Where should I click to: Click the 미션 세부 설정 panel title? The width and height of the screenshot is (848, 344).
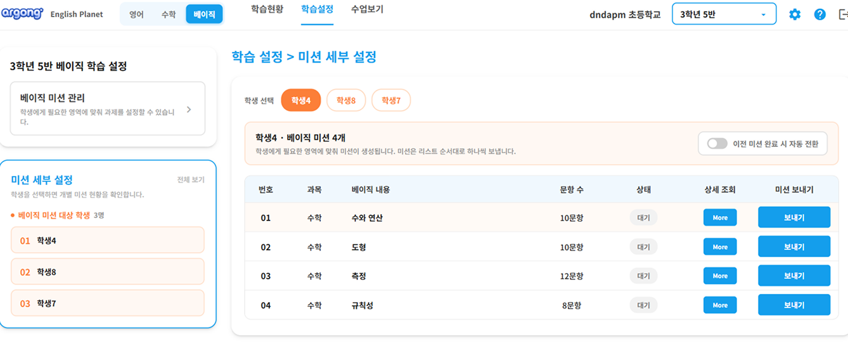42,180
